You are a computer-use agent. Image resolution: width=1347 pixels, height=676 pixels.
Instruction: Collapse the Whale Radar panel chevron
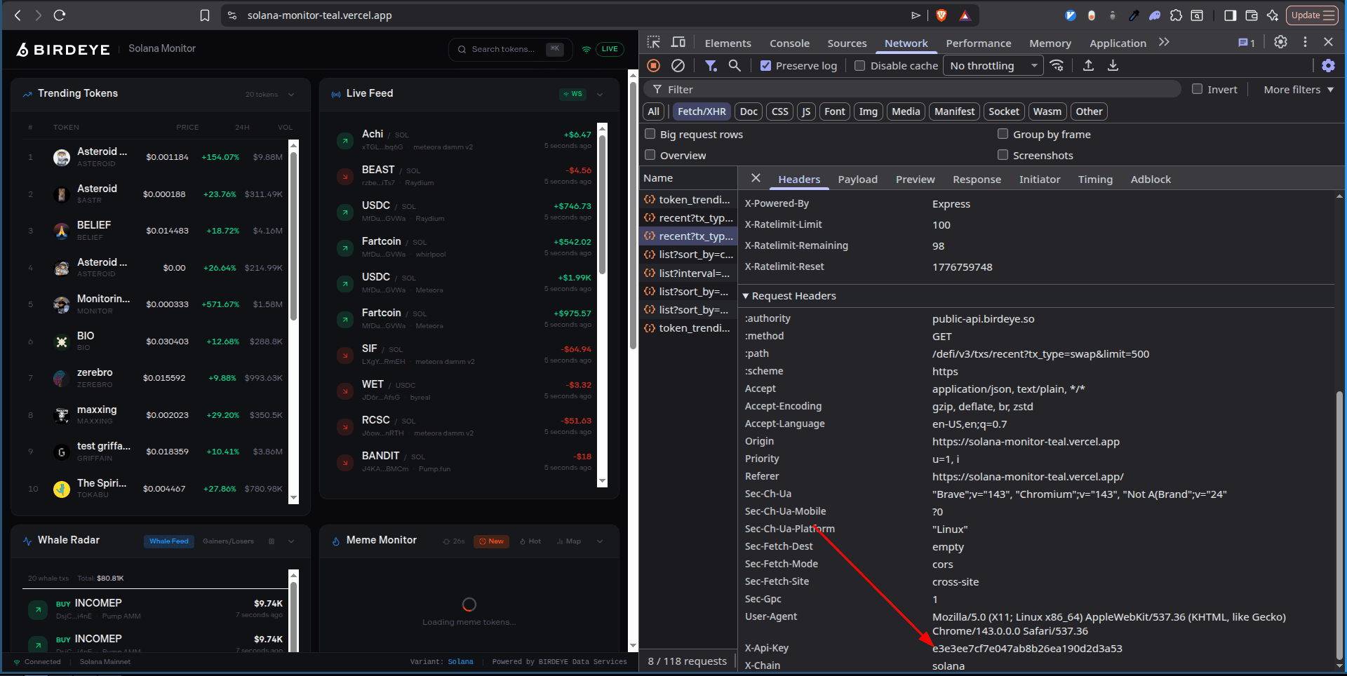pyautogui.click(x=291, y=541)
